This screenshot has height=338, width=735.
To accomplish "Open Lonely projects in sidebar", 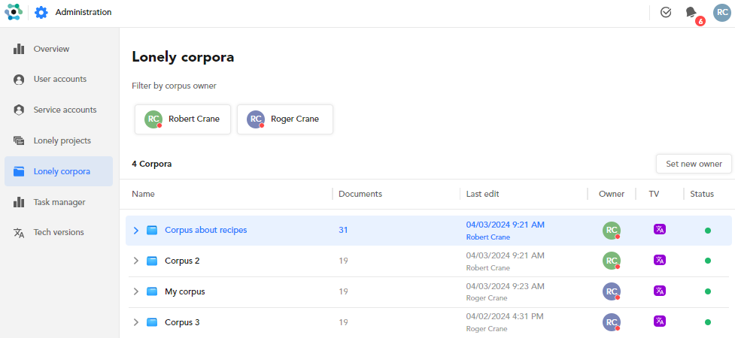I will tap(62, 140).
